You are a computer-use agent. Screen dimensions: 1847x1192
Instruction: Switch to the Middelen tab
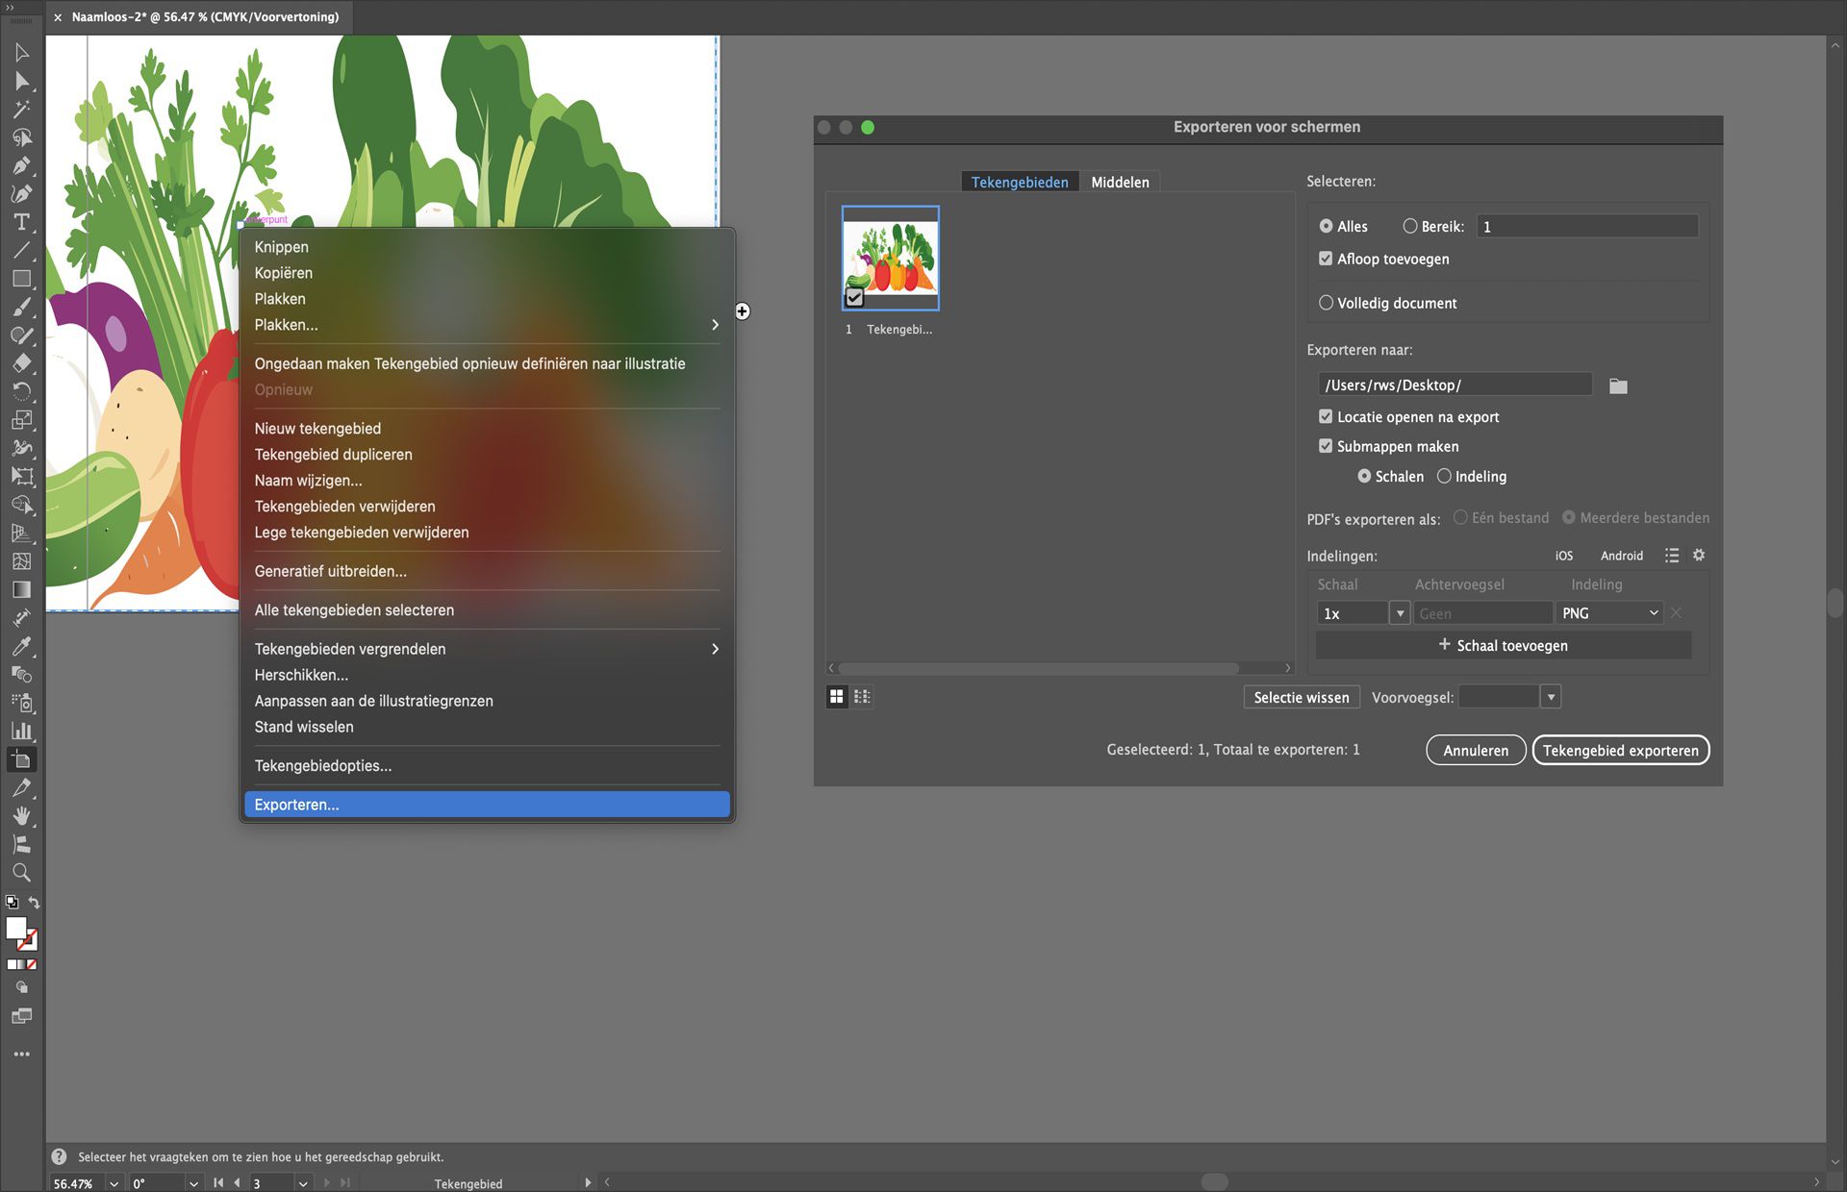coord(1120,182)
